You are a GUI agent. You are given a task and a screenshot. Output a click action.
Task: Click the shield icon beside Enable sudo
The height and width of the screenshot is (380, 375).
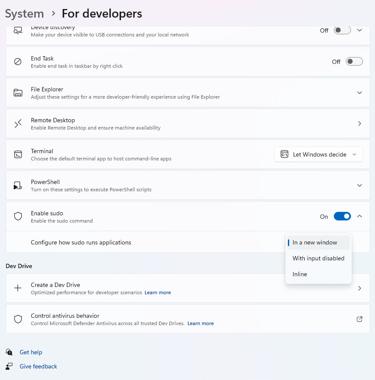(x=18, y=216)
